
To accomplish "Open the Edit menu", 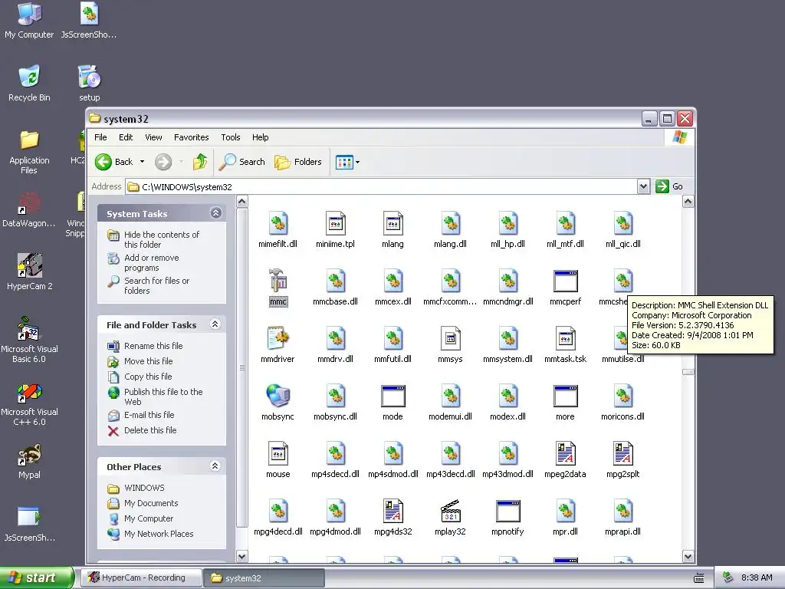I will tap(126, 137).
